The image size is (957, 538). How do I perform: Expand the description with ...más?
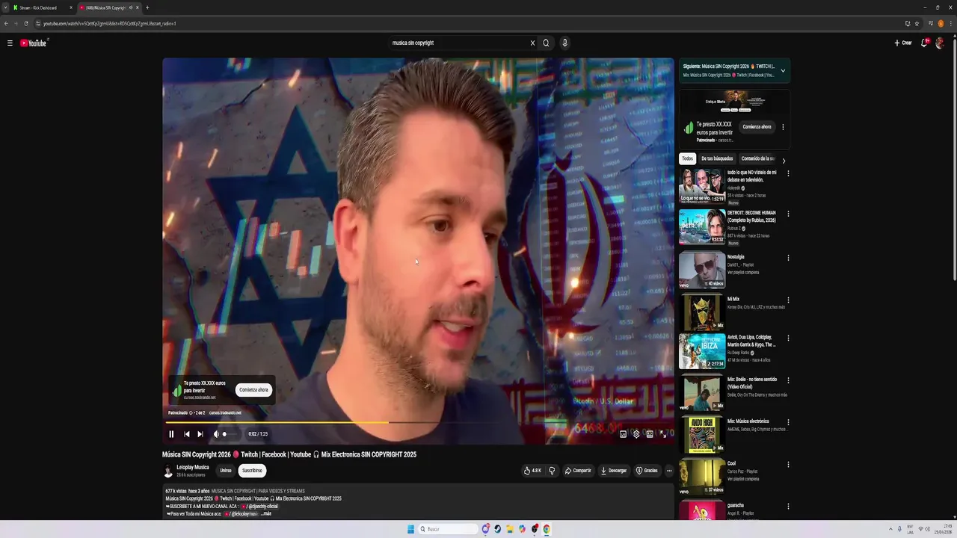coord(265,514)
